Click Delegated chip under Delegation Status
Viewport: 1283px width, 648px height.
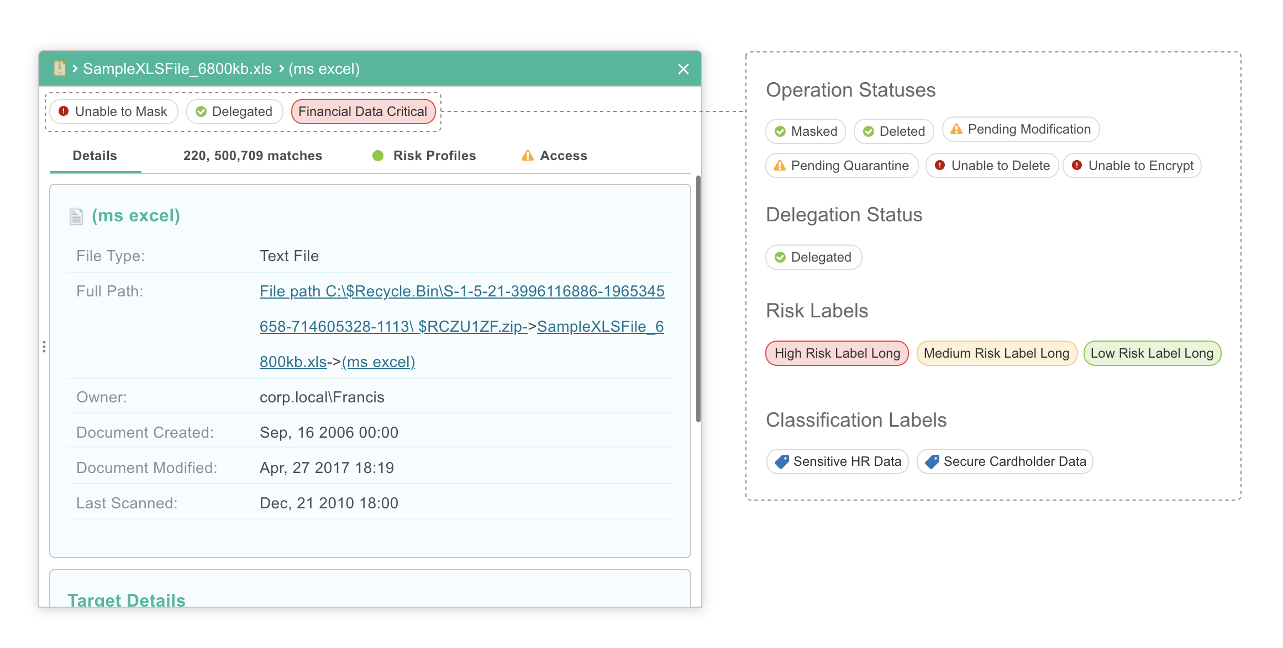click(814, 257)
